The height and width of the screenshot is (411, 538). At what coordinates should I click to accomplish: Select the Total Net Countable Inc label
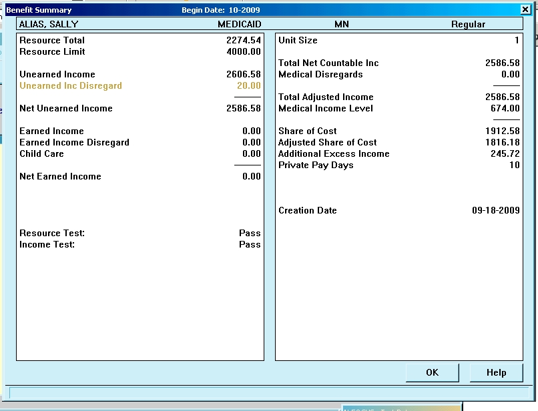point(328,63)
